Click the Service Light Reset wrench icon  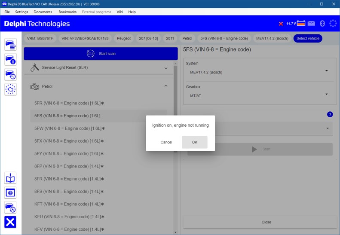35,67
